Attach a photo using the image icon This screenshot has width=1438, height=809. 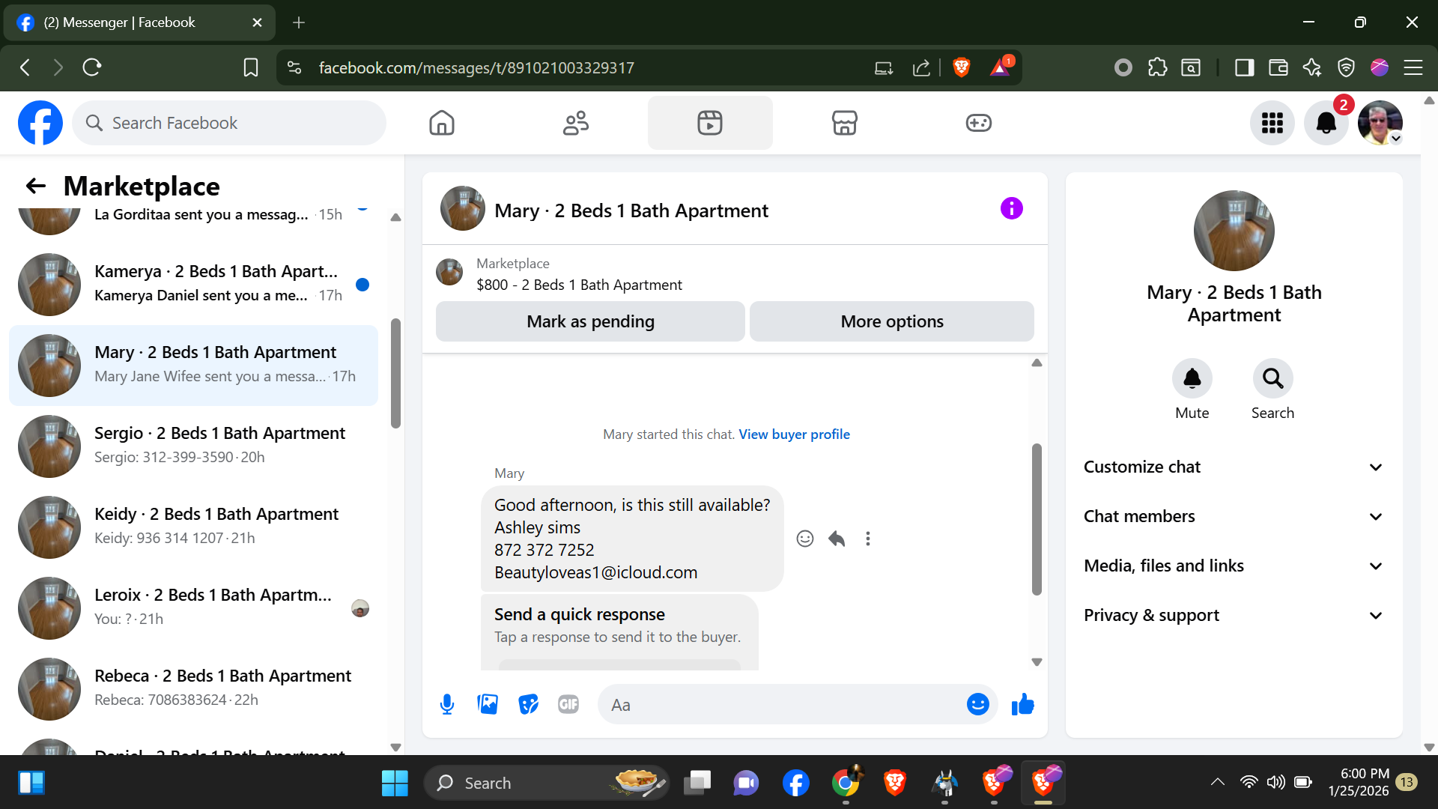[488, 704]
